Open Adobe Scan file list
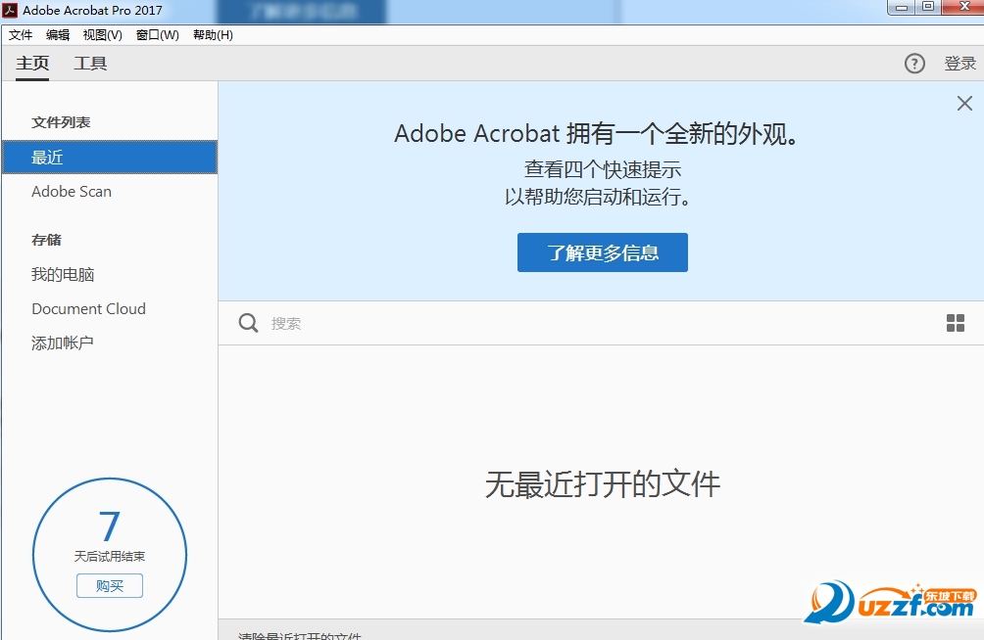 point(72,192)
